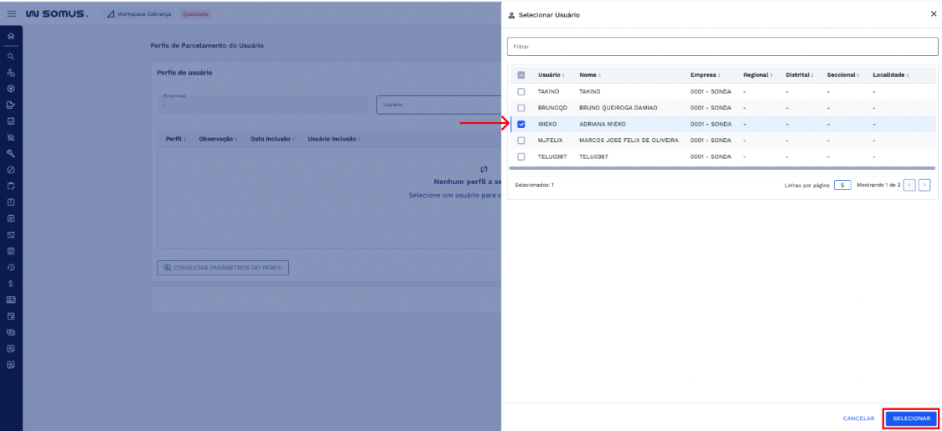The height and width of the screenshot is (431, 942).
Task: Check the TELU0367 row checkbox
Action: click(520, 156)
